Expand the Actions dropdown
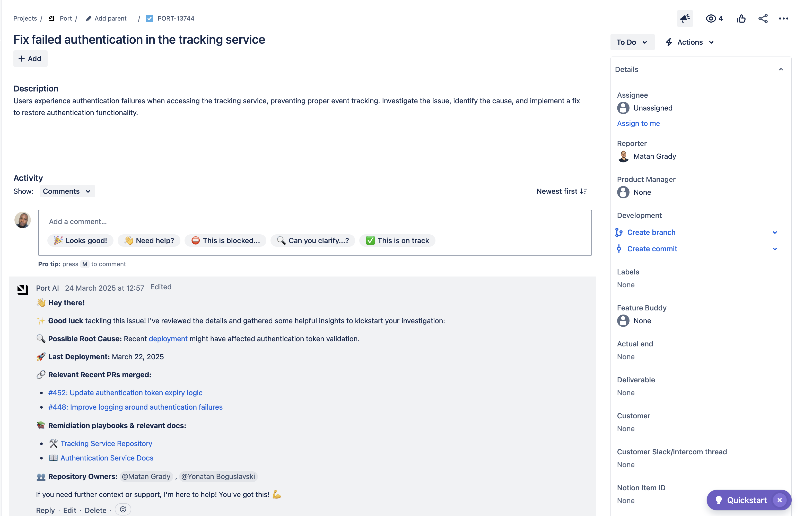The height and width of the screenshot is (516, 804). [690, 42]
